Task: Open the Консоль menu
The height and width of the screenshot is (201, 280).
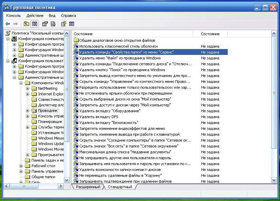Action: [x=13, y=16]
